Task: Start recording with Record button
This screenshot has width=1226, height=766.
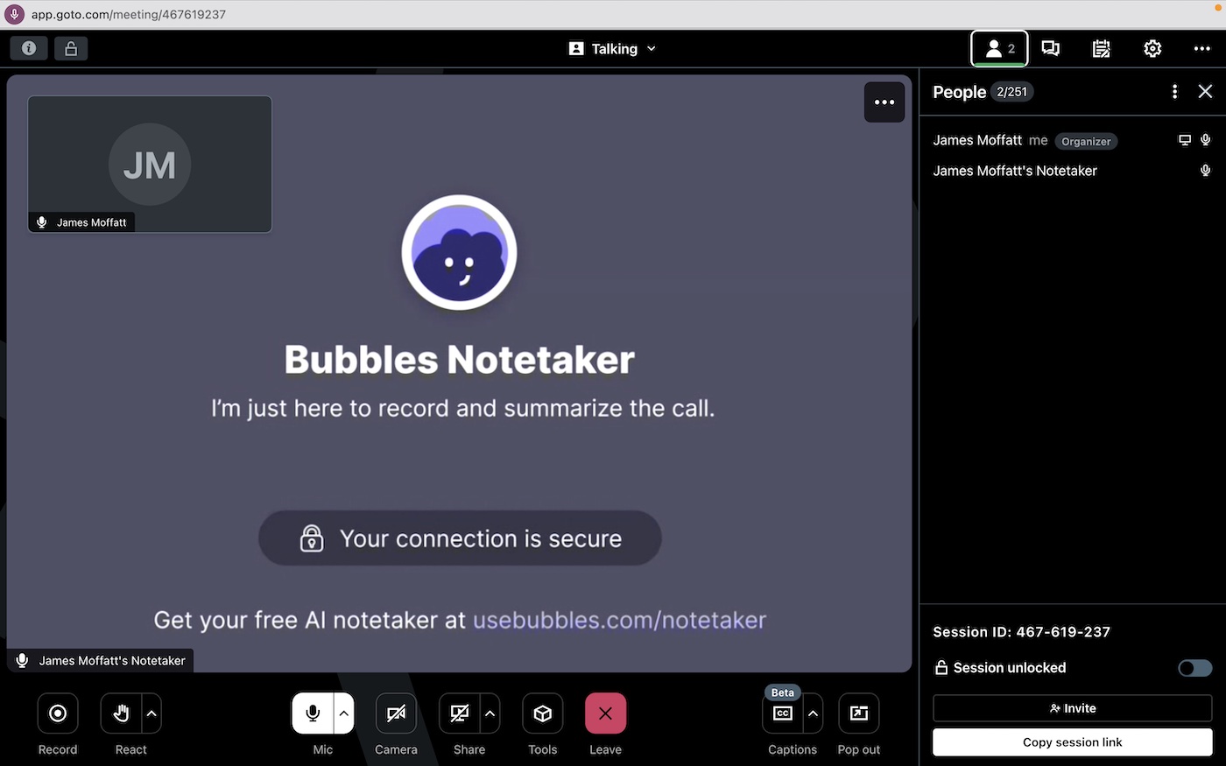Action: point(58,713)
